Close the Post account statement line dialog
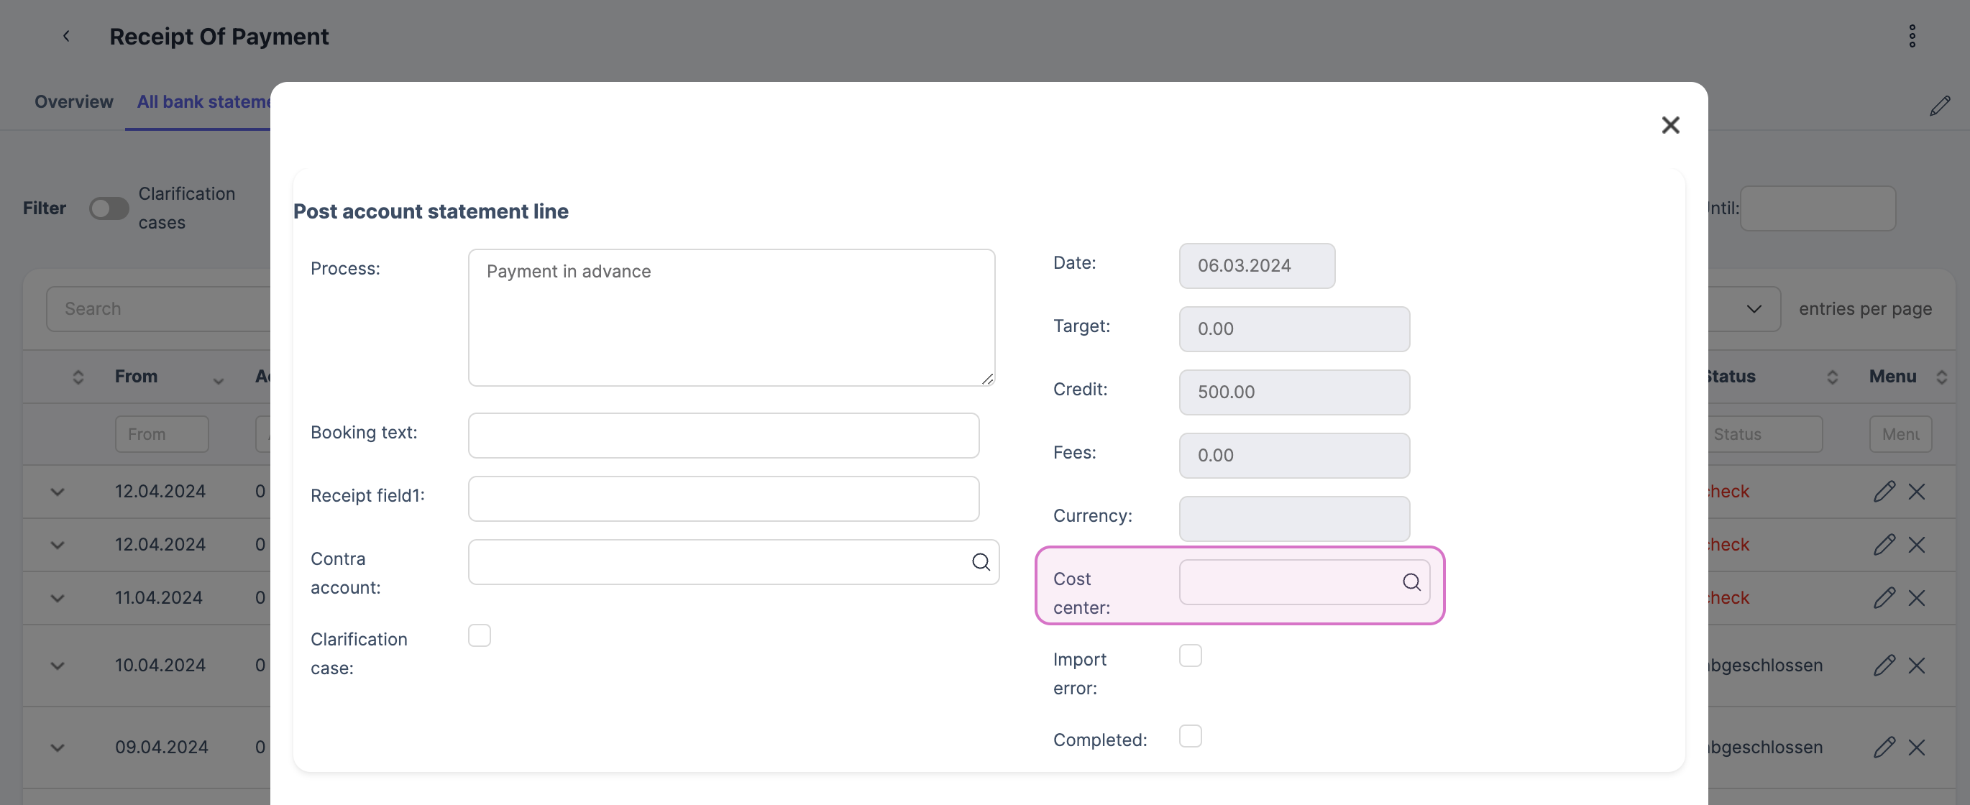 point(1671,124)
